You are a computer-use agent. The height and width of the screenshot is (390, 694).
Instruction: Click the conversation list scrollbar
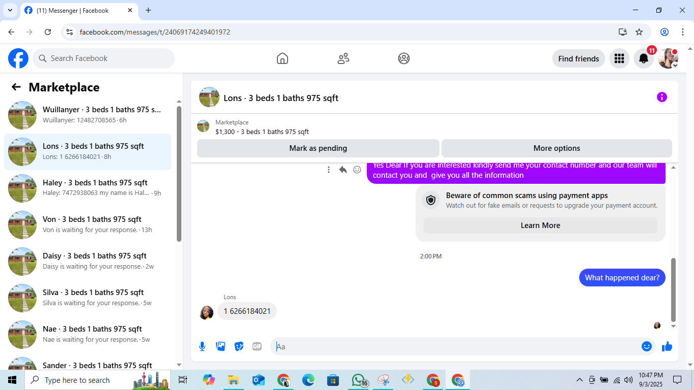(179, 174)
